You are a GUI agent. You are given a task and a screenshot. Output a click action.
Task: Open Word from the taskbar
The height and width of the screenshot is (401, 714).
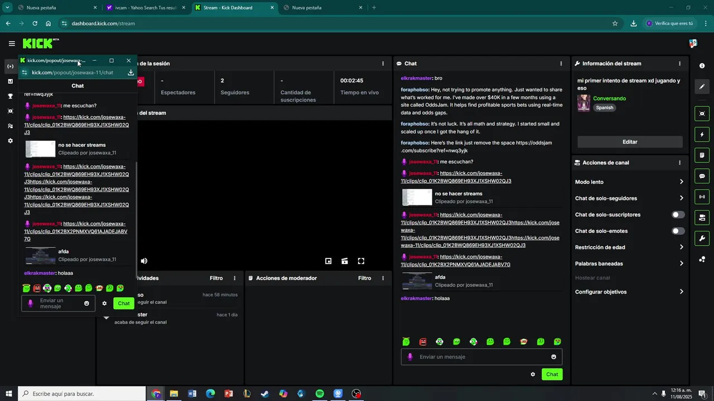coord(192,394)
